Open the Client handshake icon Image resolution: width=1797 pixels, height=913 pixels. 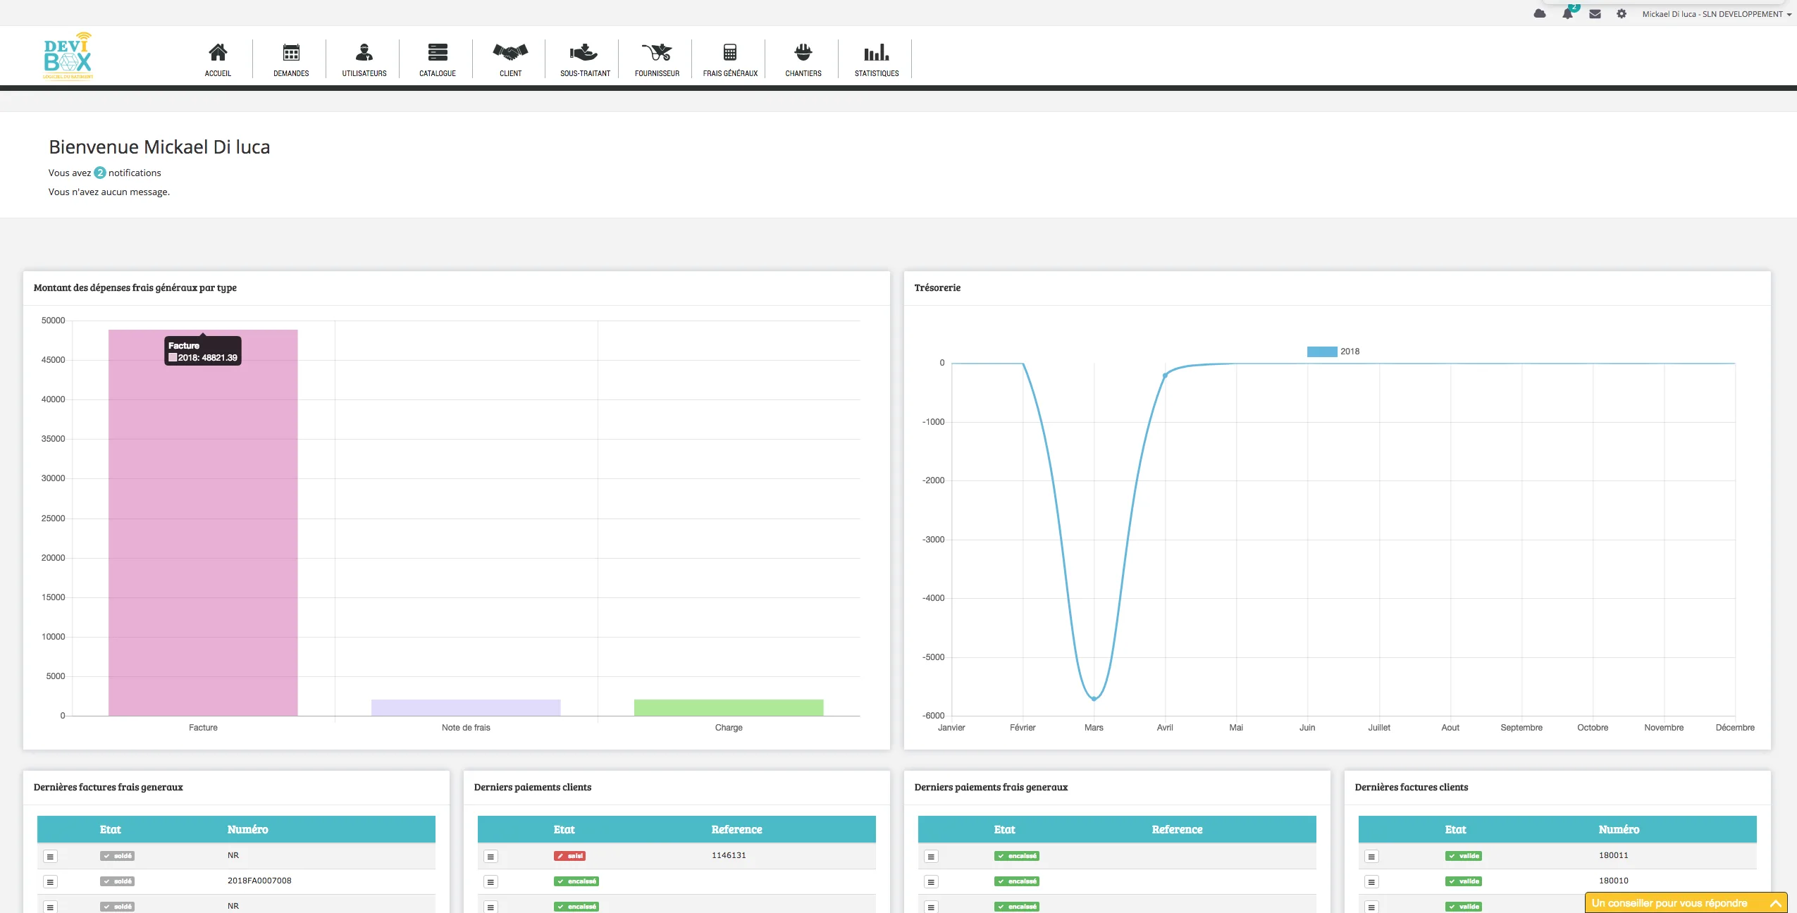[510, 52]
